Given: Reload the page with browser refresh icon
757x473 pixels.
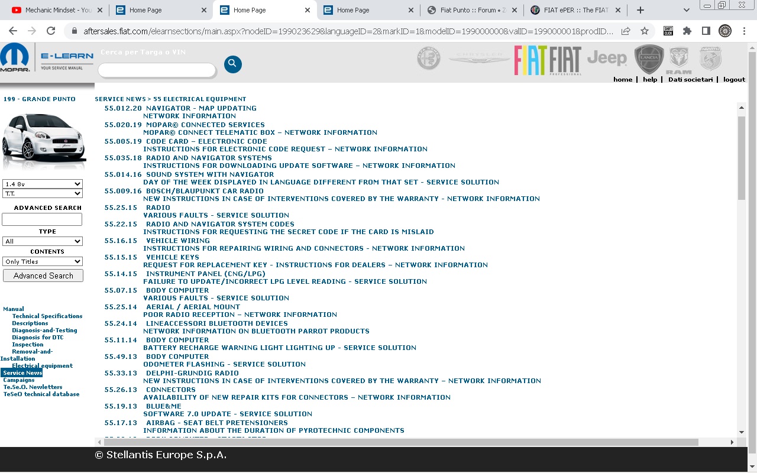Looking at the screenshot, I should [51, 31].
